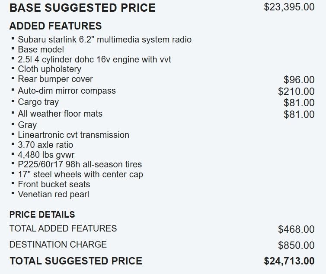Click the $96.00 rear bumper price

click(x=299, y=80)
